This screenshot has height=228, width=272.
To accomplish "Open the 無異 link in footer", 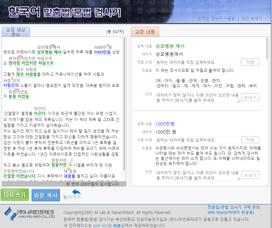I will 117,225.
